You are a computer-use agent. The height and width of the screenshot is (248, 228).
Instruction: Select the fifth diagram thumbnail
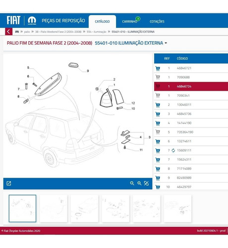(147, 208)
